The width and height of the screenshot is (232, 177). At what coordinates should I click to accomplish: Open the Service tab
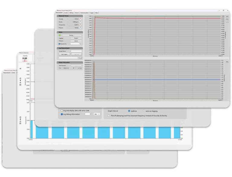77,13
